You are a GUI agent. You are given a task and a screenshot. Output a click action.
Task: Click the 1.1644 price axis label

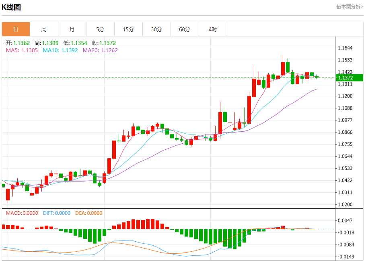point(345,48)
